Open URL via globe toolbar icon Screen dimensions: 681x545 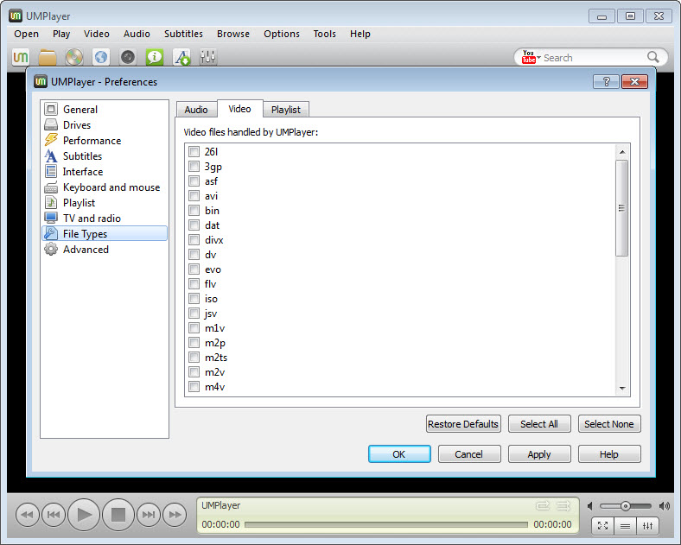pyautogui.click(x=101, y=57)
